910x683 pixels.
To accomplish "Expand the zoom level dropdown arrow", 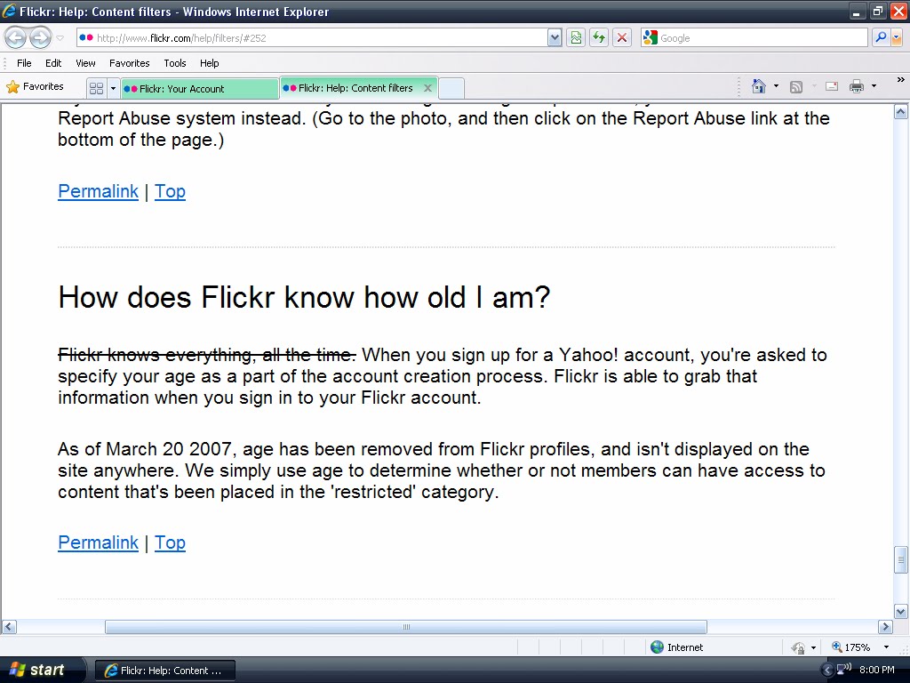I will coord(886,647).
